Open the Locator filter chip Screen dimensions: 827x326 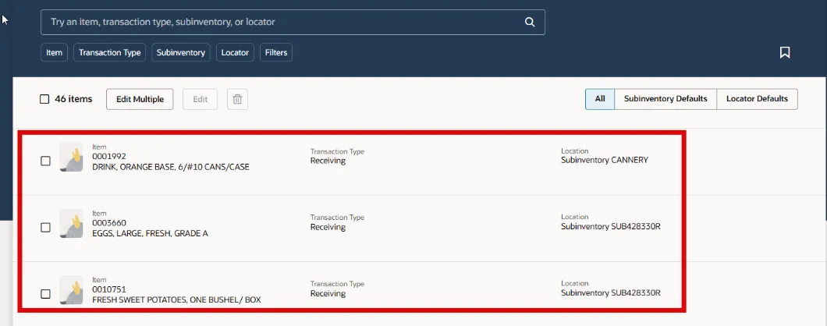pyautogui.click(x=235, y=53)
